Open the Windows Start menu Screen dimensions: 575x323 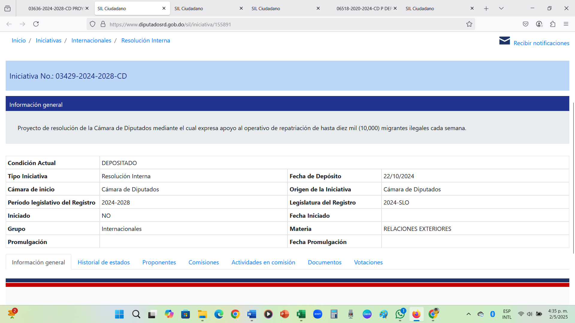point(119,314)
